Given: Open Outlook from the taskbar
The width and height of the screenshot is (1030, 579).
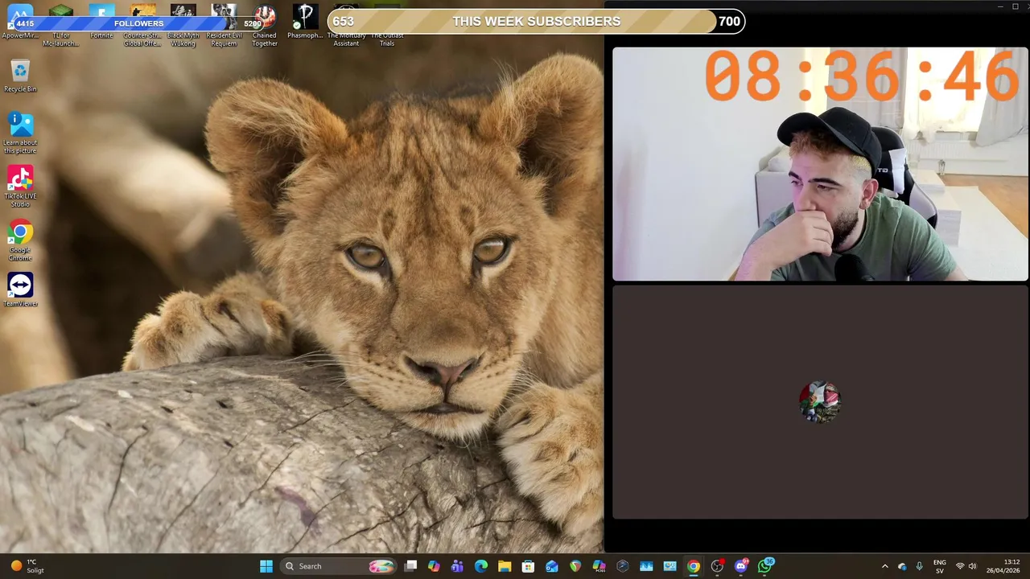Looking at the screenshot, I should (552, 566).
